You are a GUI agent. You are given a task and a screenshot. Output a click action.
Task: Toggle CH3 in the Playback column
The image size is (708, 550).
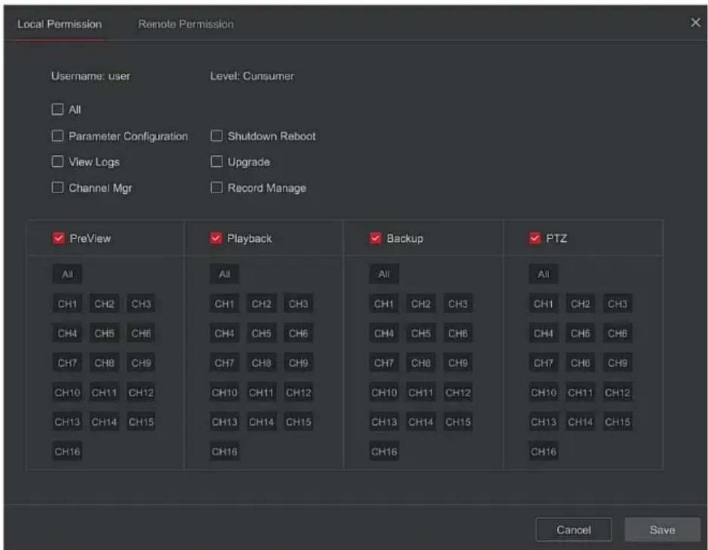click(299, 304)
